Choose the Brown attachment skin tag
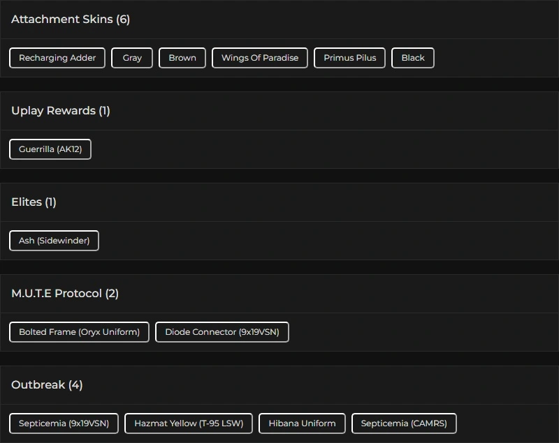Screen dimensions: 559x443 coord(182,58)
